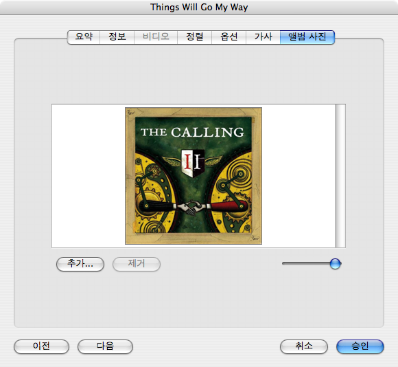Click the Things Will Go My Way title
Image resolution: width=398 pixels, height=367 pixels.
[x=199, y=7]
